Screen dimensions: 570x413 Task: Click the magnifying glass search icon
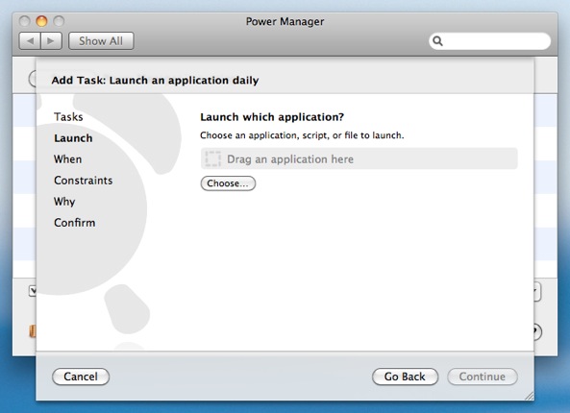(437, 41)
